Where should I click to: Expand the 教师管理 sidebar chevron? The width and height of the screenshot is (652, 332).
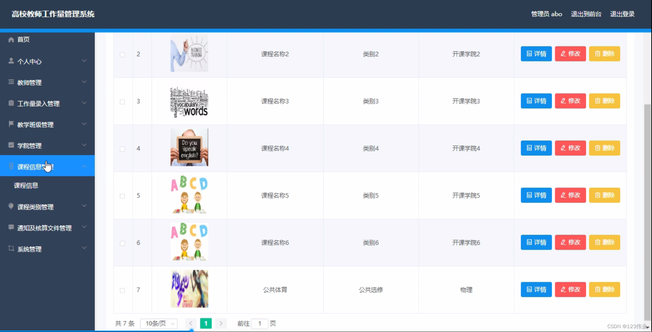click(84, 81)
